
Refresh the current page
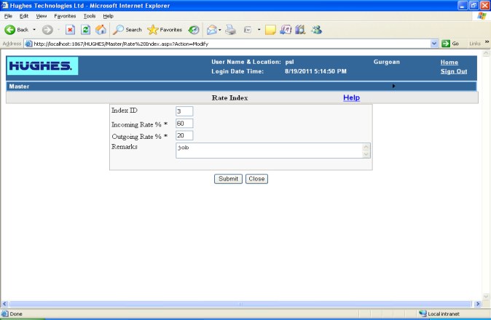[85, 30]
